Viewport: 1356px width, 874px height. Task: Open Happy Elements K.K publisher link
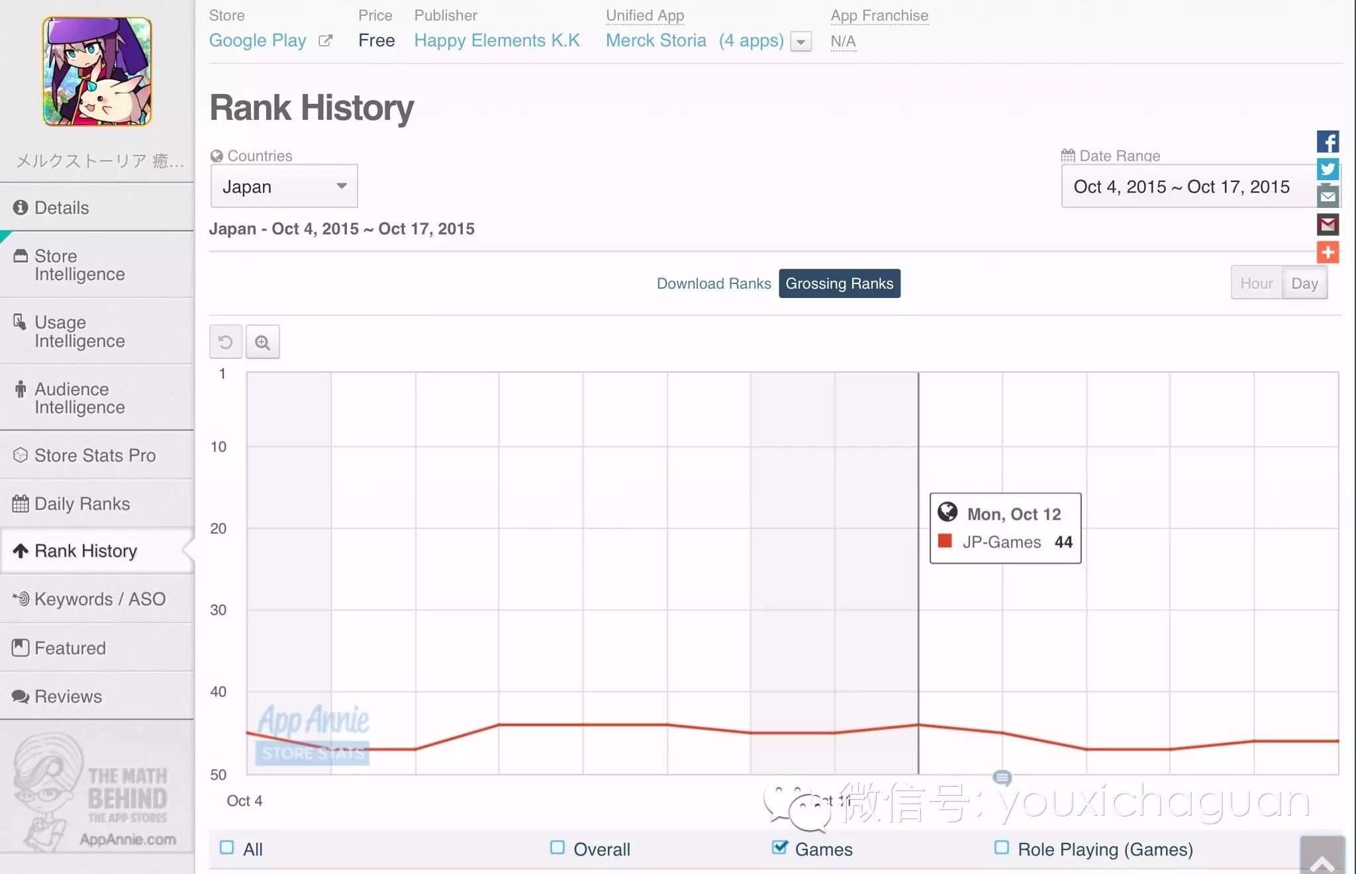[497, 41]
